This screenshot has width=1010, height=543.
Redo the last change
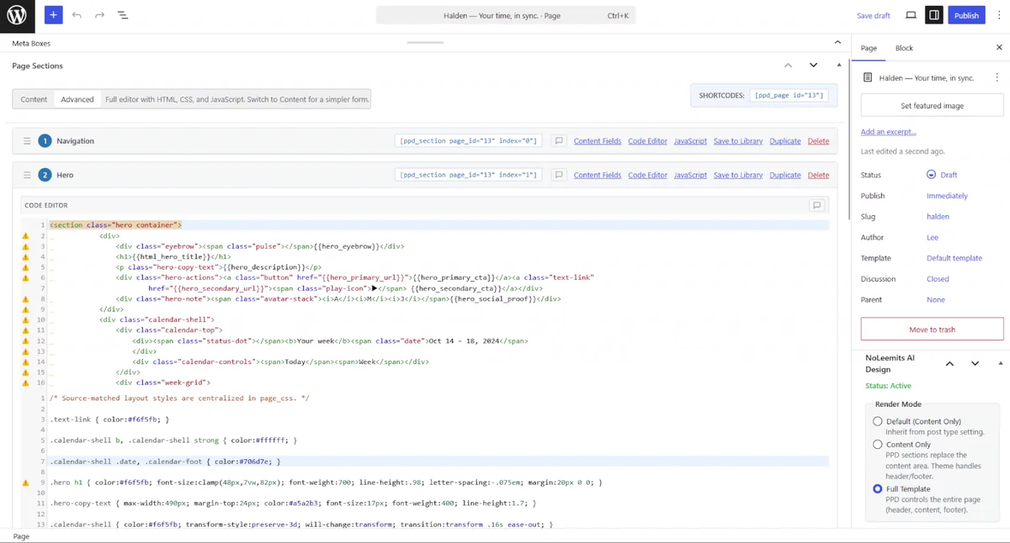pos(99,15)
